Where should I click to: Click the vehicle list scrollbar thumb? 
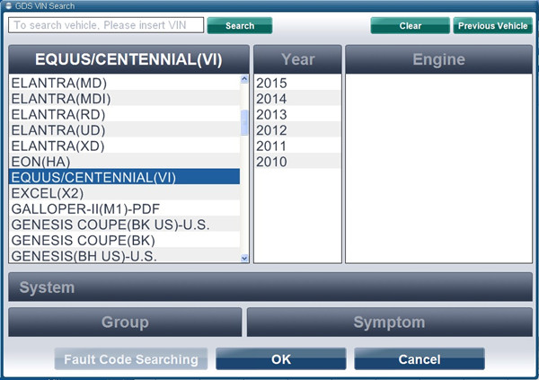pos(244,122)
